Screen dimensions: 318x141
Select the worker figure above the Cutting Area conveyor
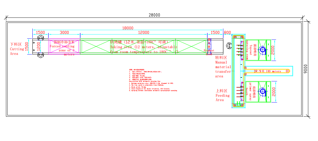41,38
